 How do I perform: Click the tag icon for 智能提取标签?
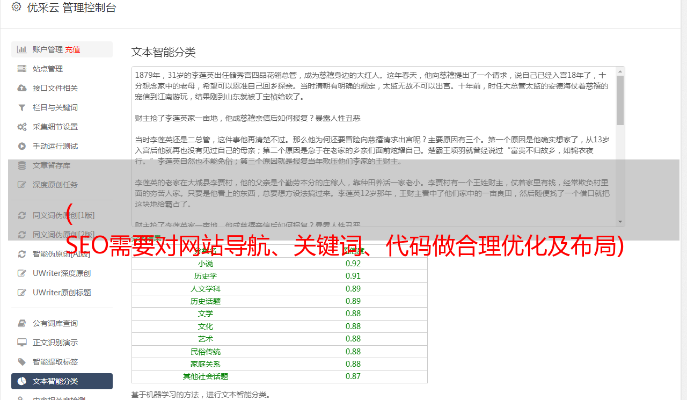coord(21,362)
